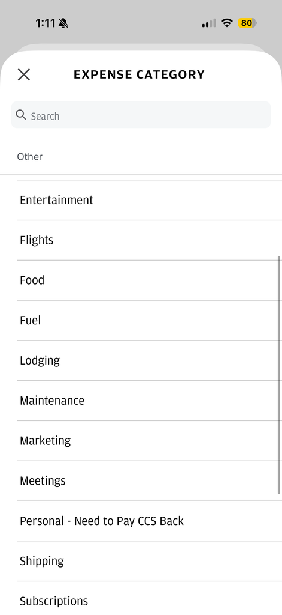Select the Food category
This screenshot has width=282, height=615.
150,280
